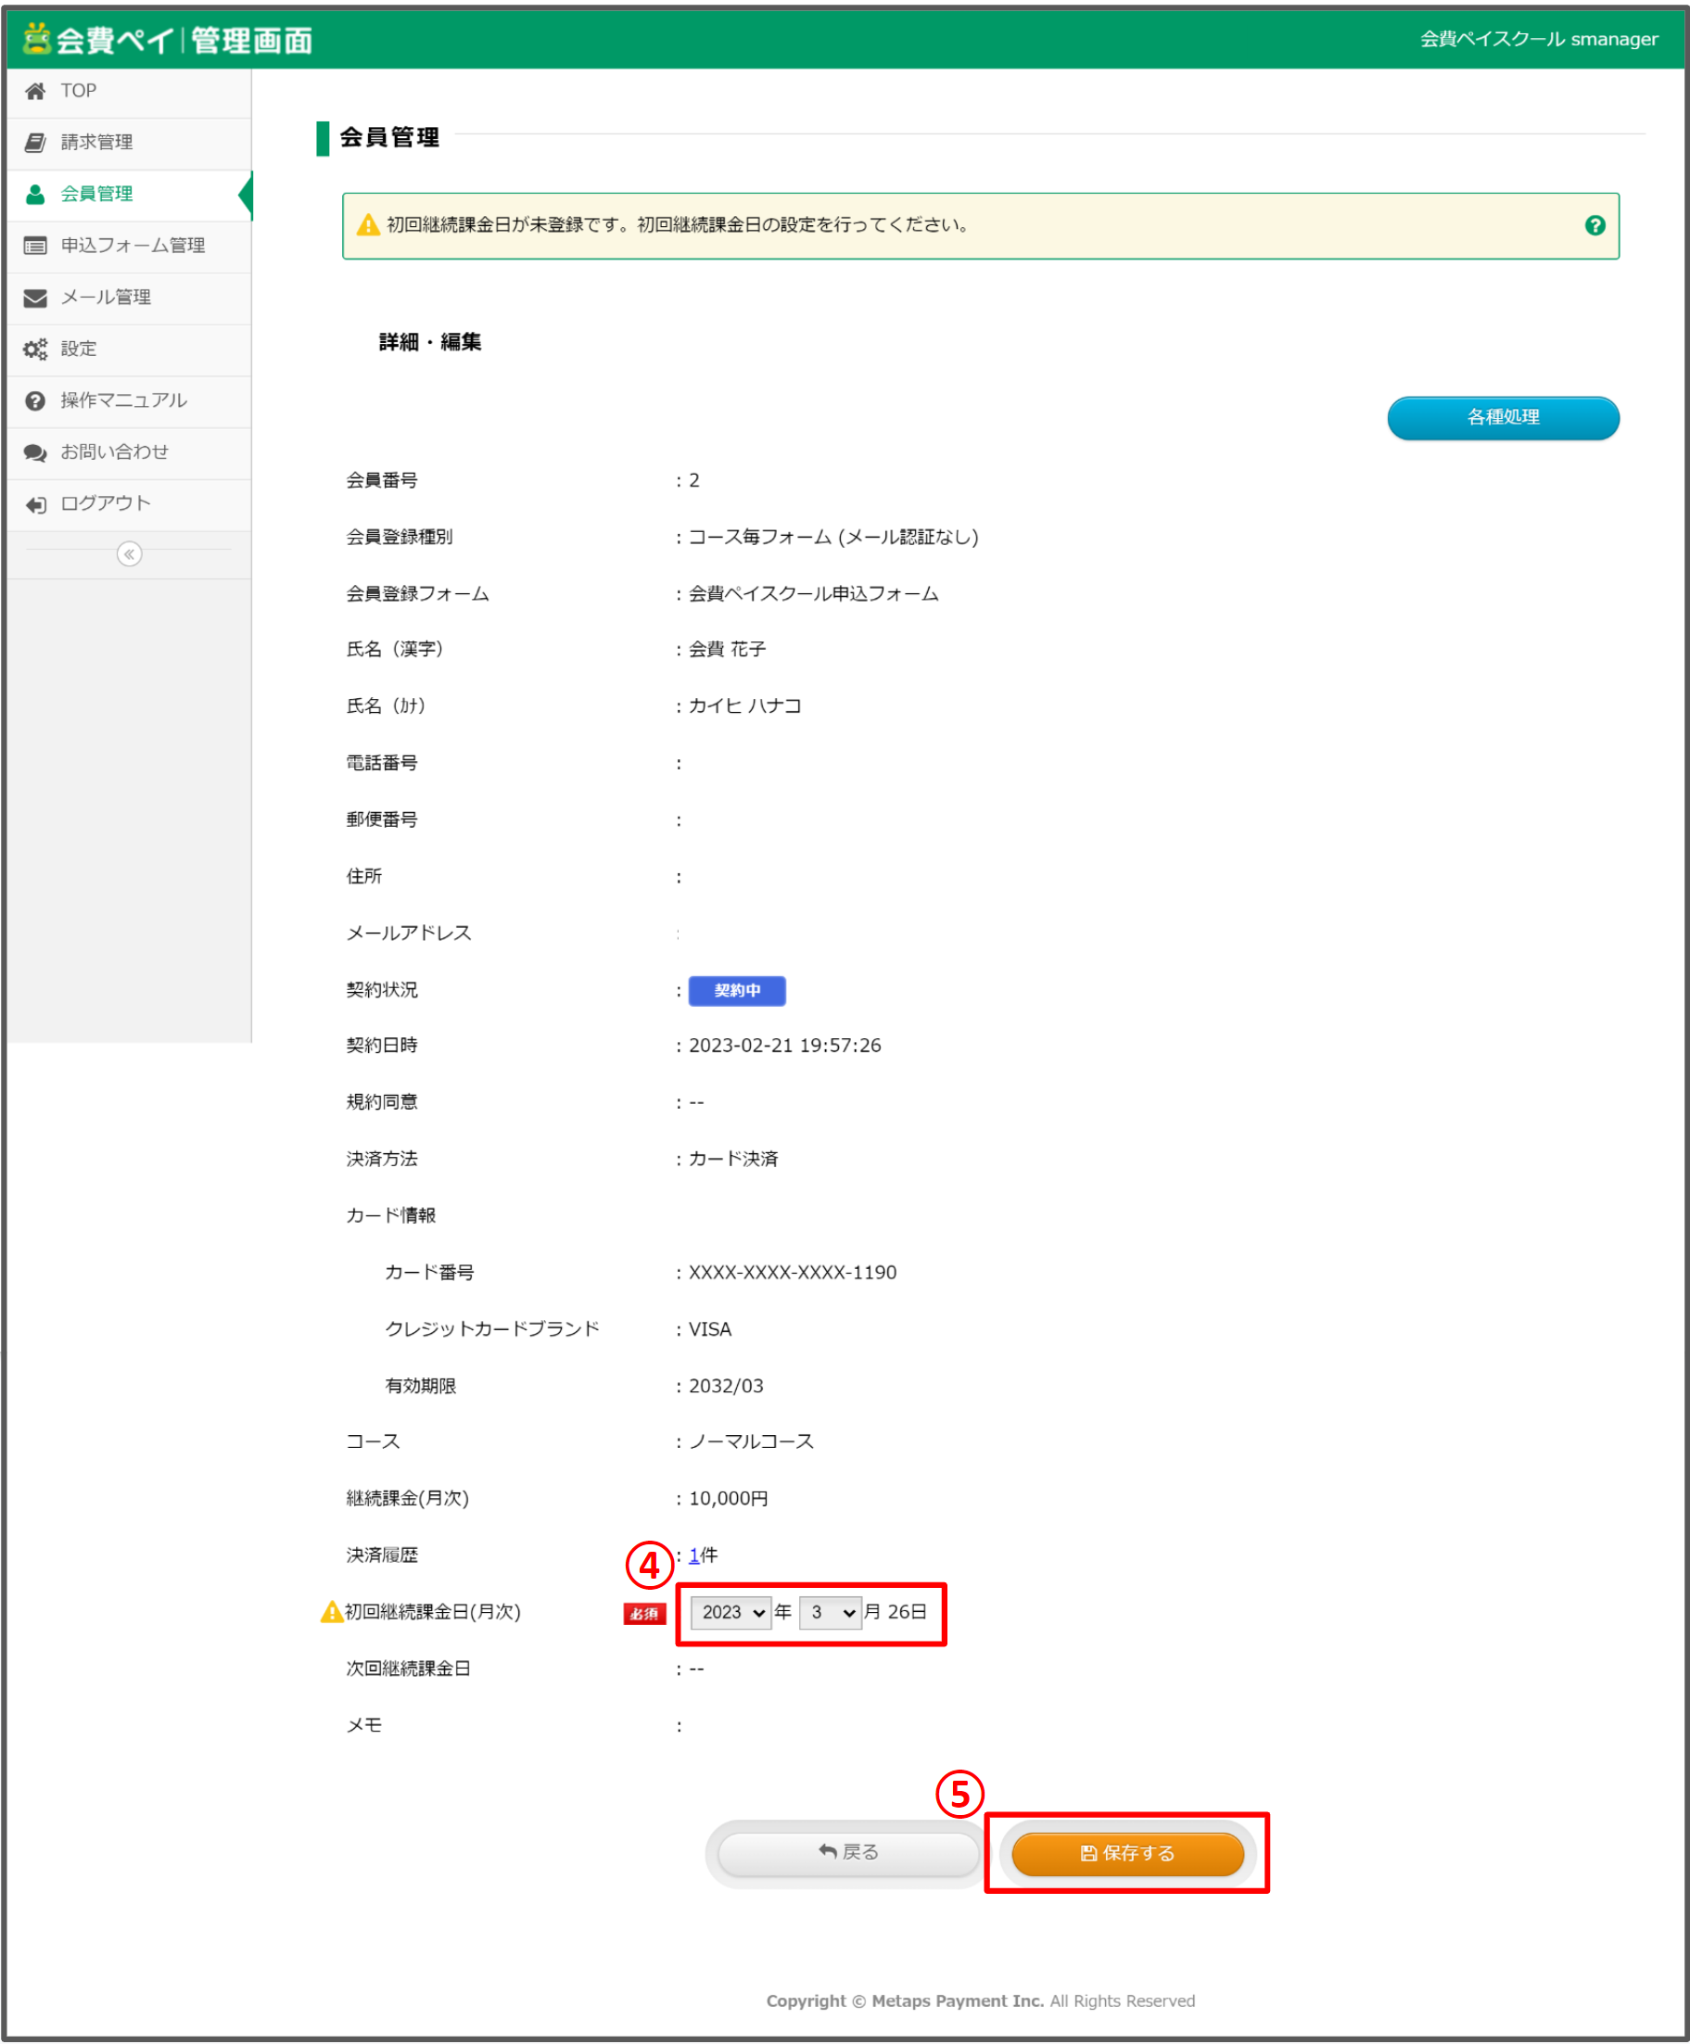Click the green help icon in warning banner

click(1595, 226)
